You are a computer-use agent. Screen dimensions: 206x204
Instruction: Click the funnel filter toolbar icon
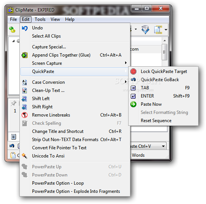(x=145, y=30)
